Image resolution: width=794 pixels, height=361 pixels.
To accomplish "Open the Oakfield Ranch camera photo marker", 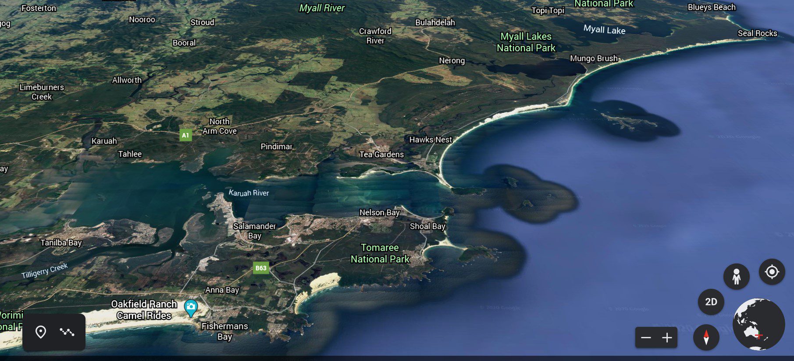I will [191, 308].
